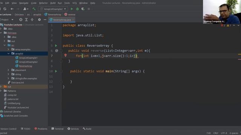241x135 pixels.
Task: Run with coverage icon in toolbar
Action: (83, 9)
